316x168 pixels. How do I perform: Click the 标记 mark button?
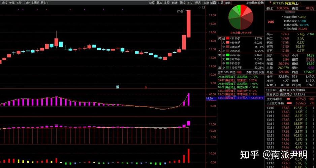point(197,3)
